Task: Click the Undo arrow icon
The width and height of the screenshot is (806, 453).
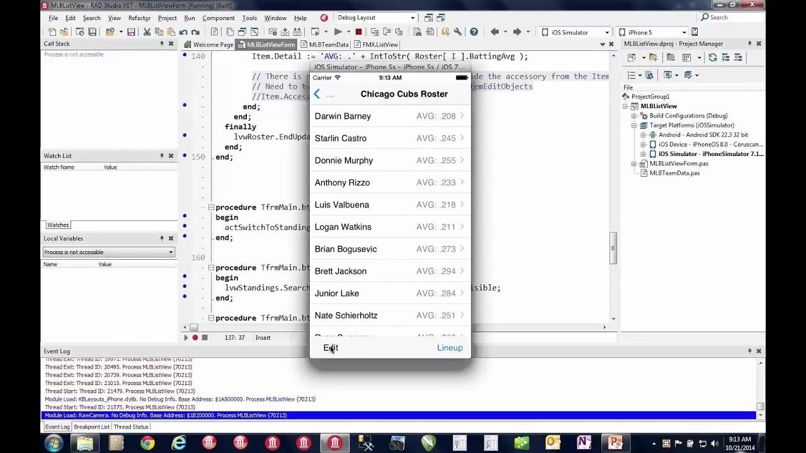Action: [x=183, y=31]
